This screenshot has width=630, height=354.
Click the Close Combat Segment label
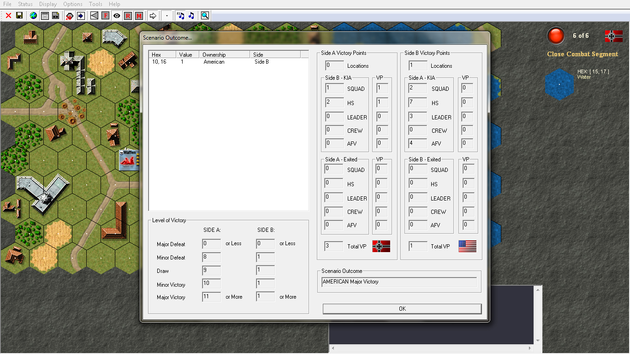tap(582, 54)
